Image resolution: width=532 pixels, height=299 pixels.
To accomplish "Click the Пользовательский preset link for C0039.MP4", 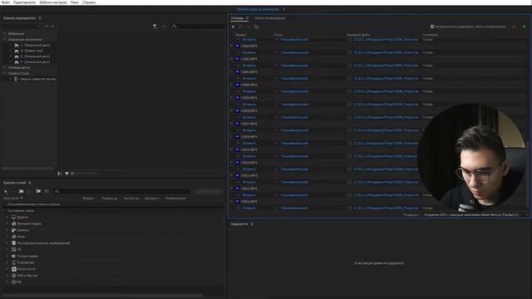I will pyautogui.click(x=294, y=105).
